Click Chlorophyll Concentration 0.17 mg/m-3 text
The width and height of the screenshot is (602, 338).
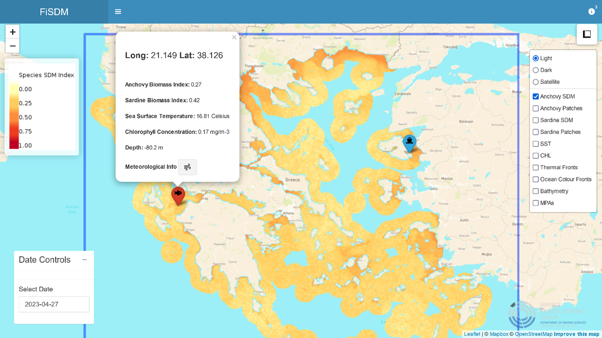(177, 132)
